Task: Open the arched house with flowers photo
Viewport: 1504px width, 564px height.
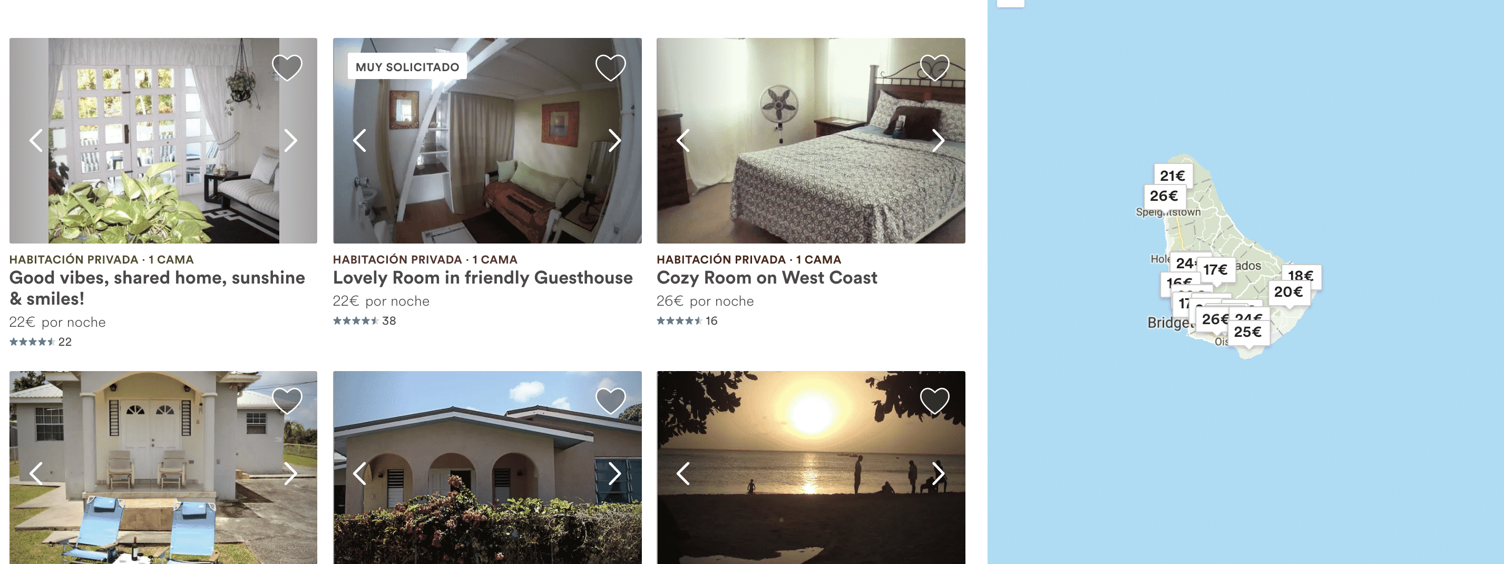Action: 487,467
